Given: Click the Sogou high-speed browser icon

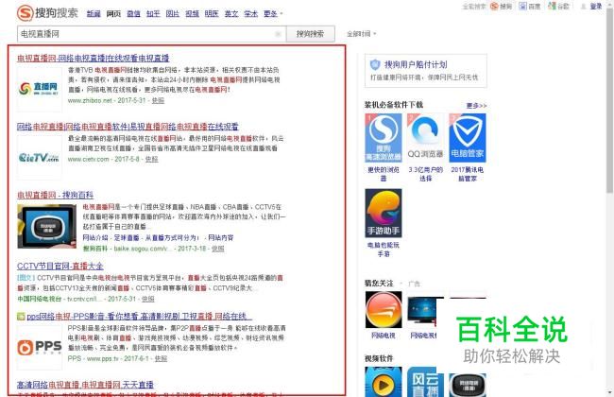Looking at the screenshot, I should [384, 138].
